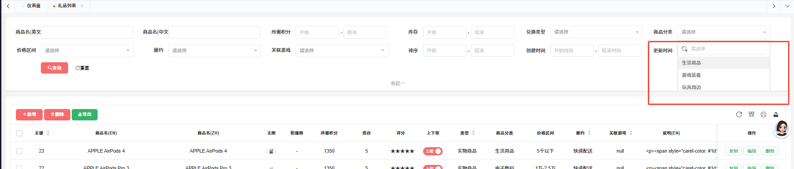
Task: Click the 新增 add button
Action: point(29,114)
